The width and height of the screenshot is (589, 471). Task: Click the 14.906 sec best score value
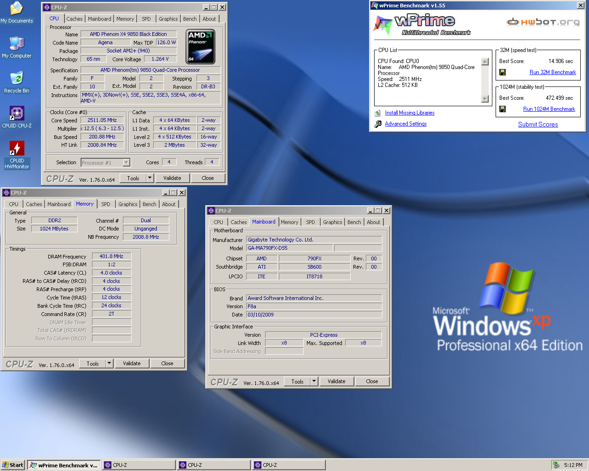tap(560, 61)
